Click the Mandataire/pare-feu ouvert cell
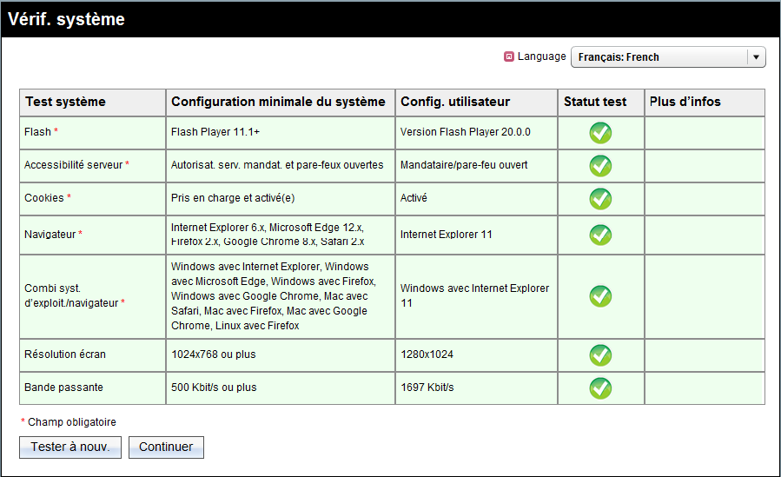 (x=476, y=165)
